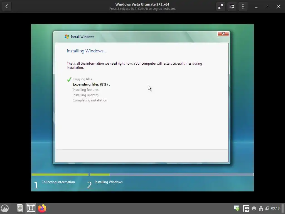Image resolution: width=285 pixels, height=214 pixels.
Task: Open the desktop application menu launcher
Action: pos(5,208)
